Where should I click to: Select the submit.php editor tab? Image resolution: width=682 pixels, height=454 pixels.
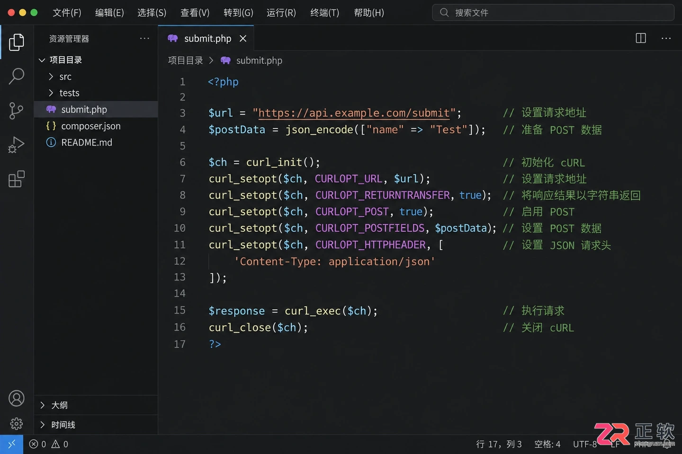pyautogui.click(x=206, y=38)
